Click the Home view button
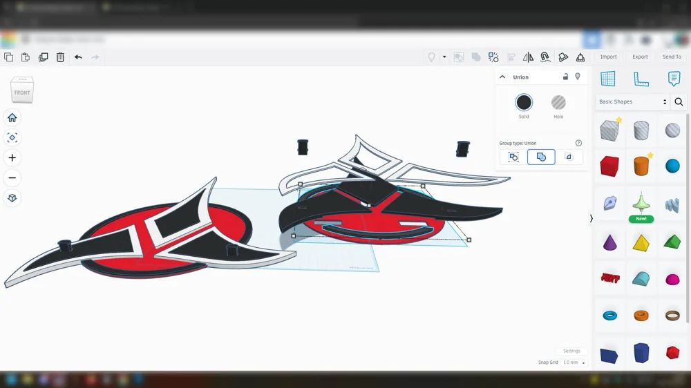The image size is (691, 388). 12,117
